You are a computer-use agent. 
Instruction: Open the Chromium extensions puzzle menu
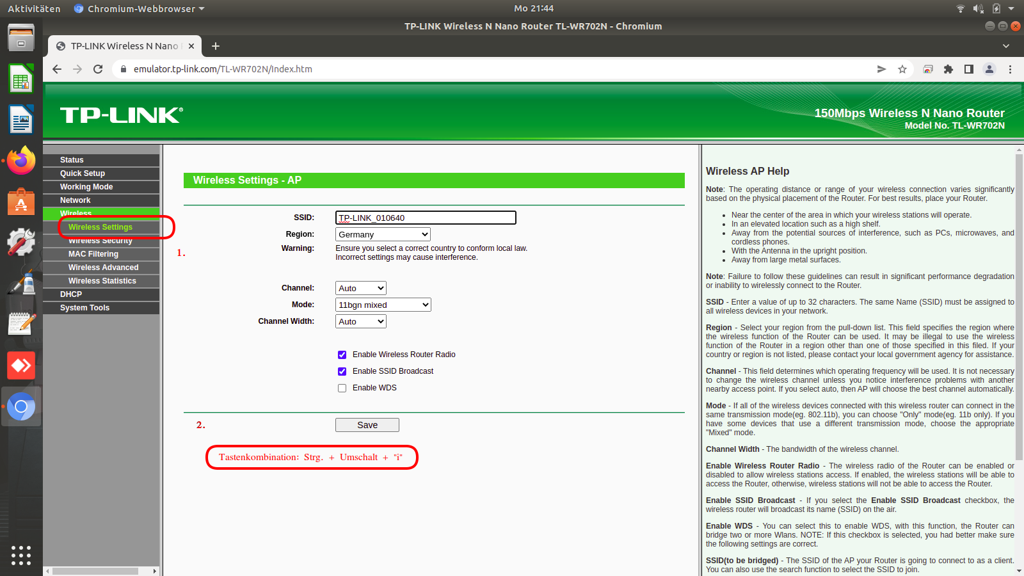point(948,69)
